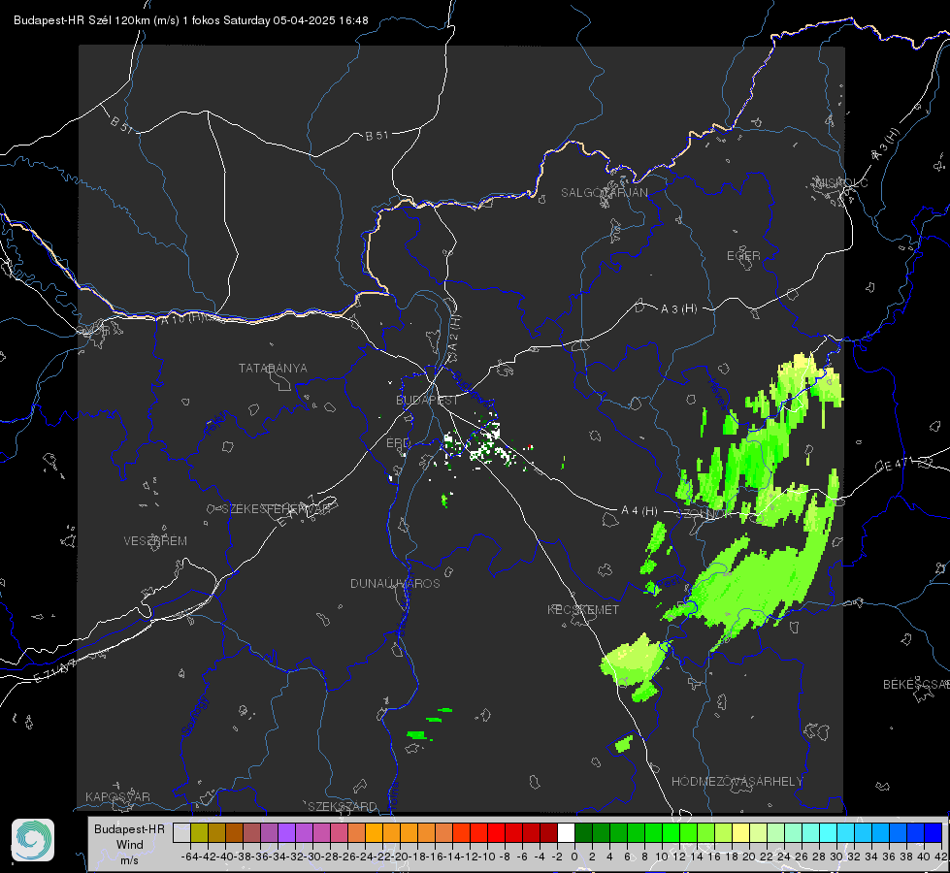Click the SZEKSZÁRD city label

343,806
